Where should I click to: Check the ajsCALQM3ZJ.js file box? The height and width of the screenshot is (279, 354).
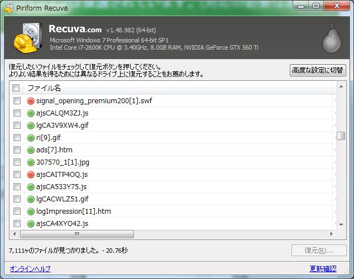tap(17, 113)
